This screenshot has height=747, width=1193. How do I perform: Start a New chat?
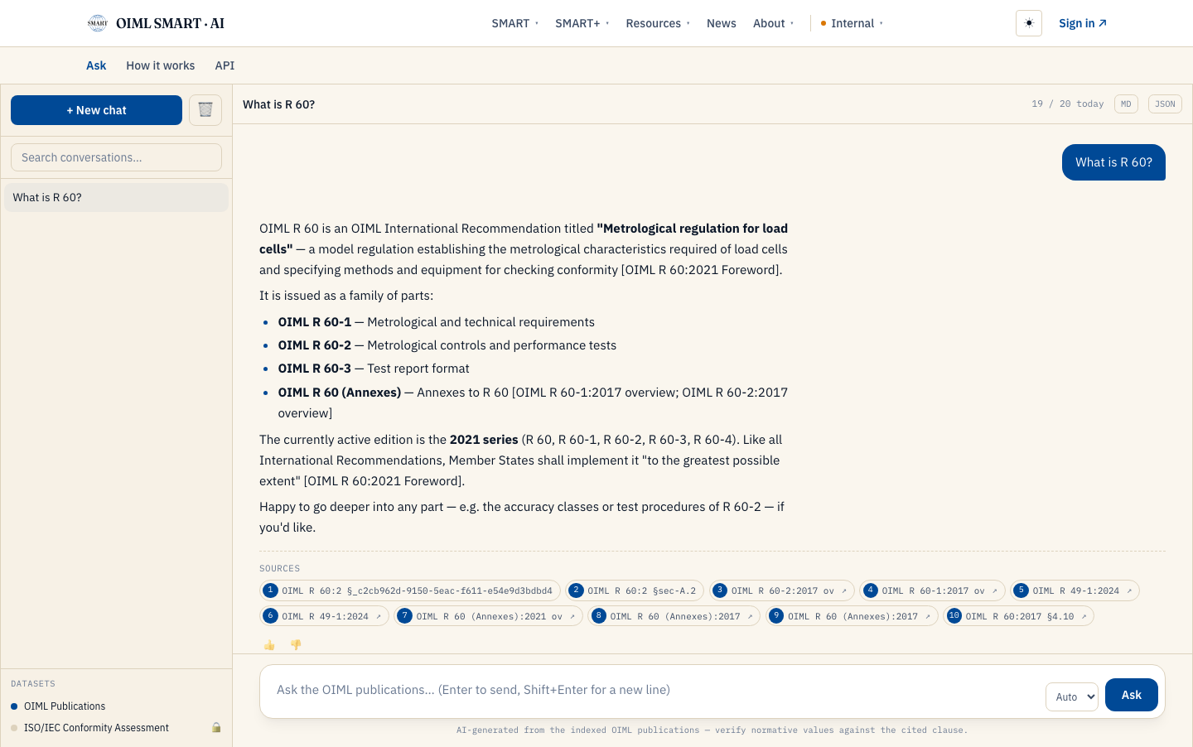[x=96, y=110]
